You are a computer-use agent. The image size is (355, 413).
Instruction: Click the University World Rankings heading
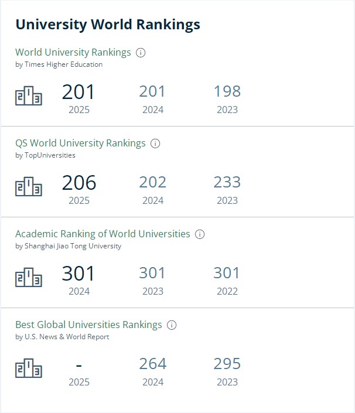coord(108,25)
